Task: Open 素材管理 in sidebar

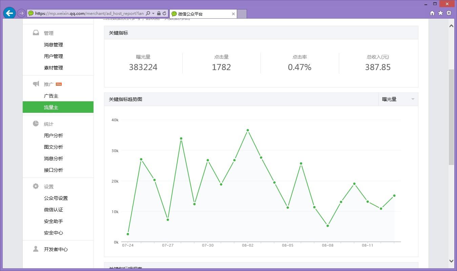Action: 53,68
